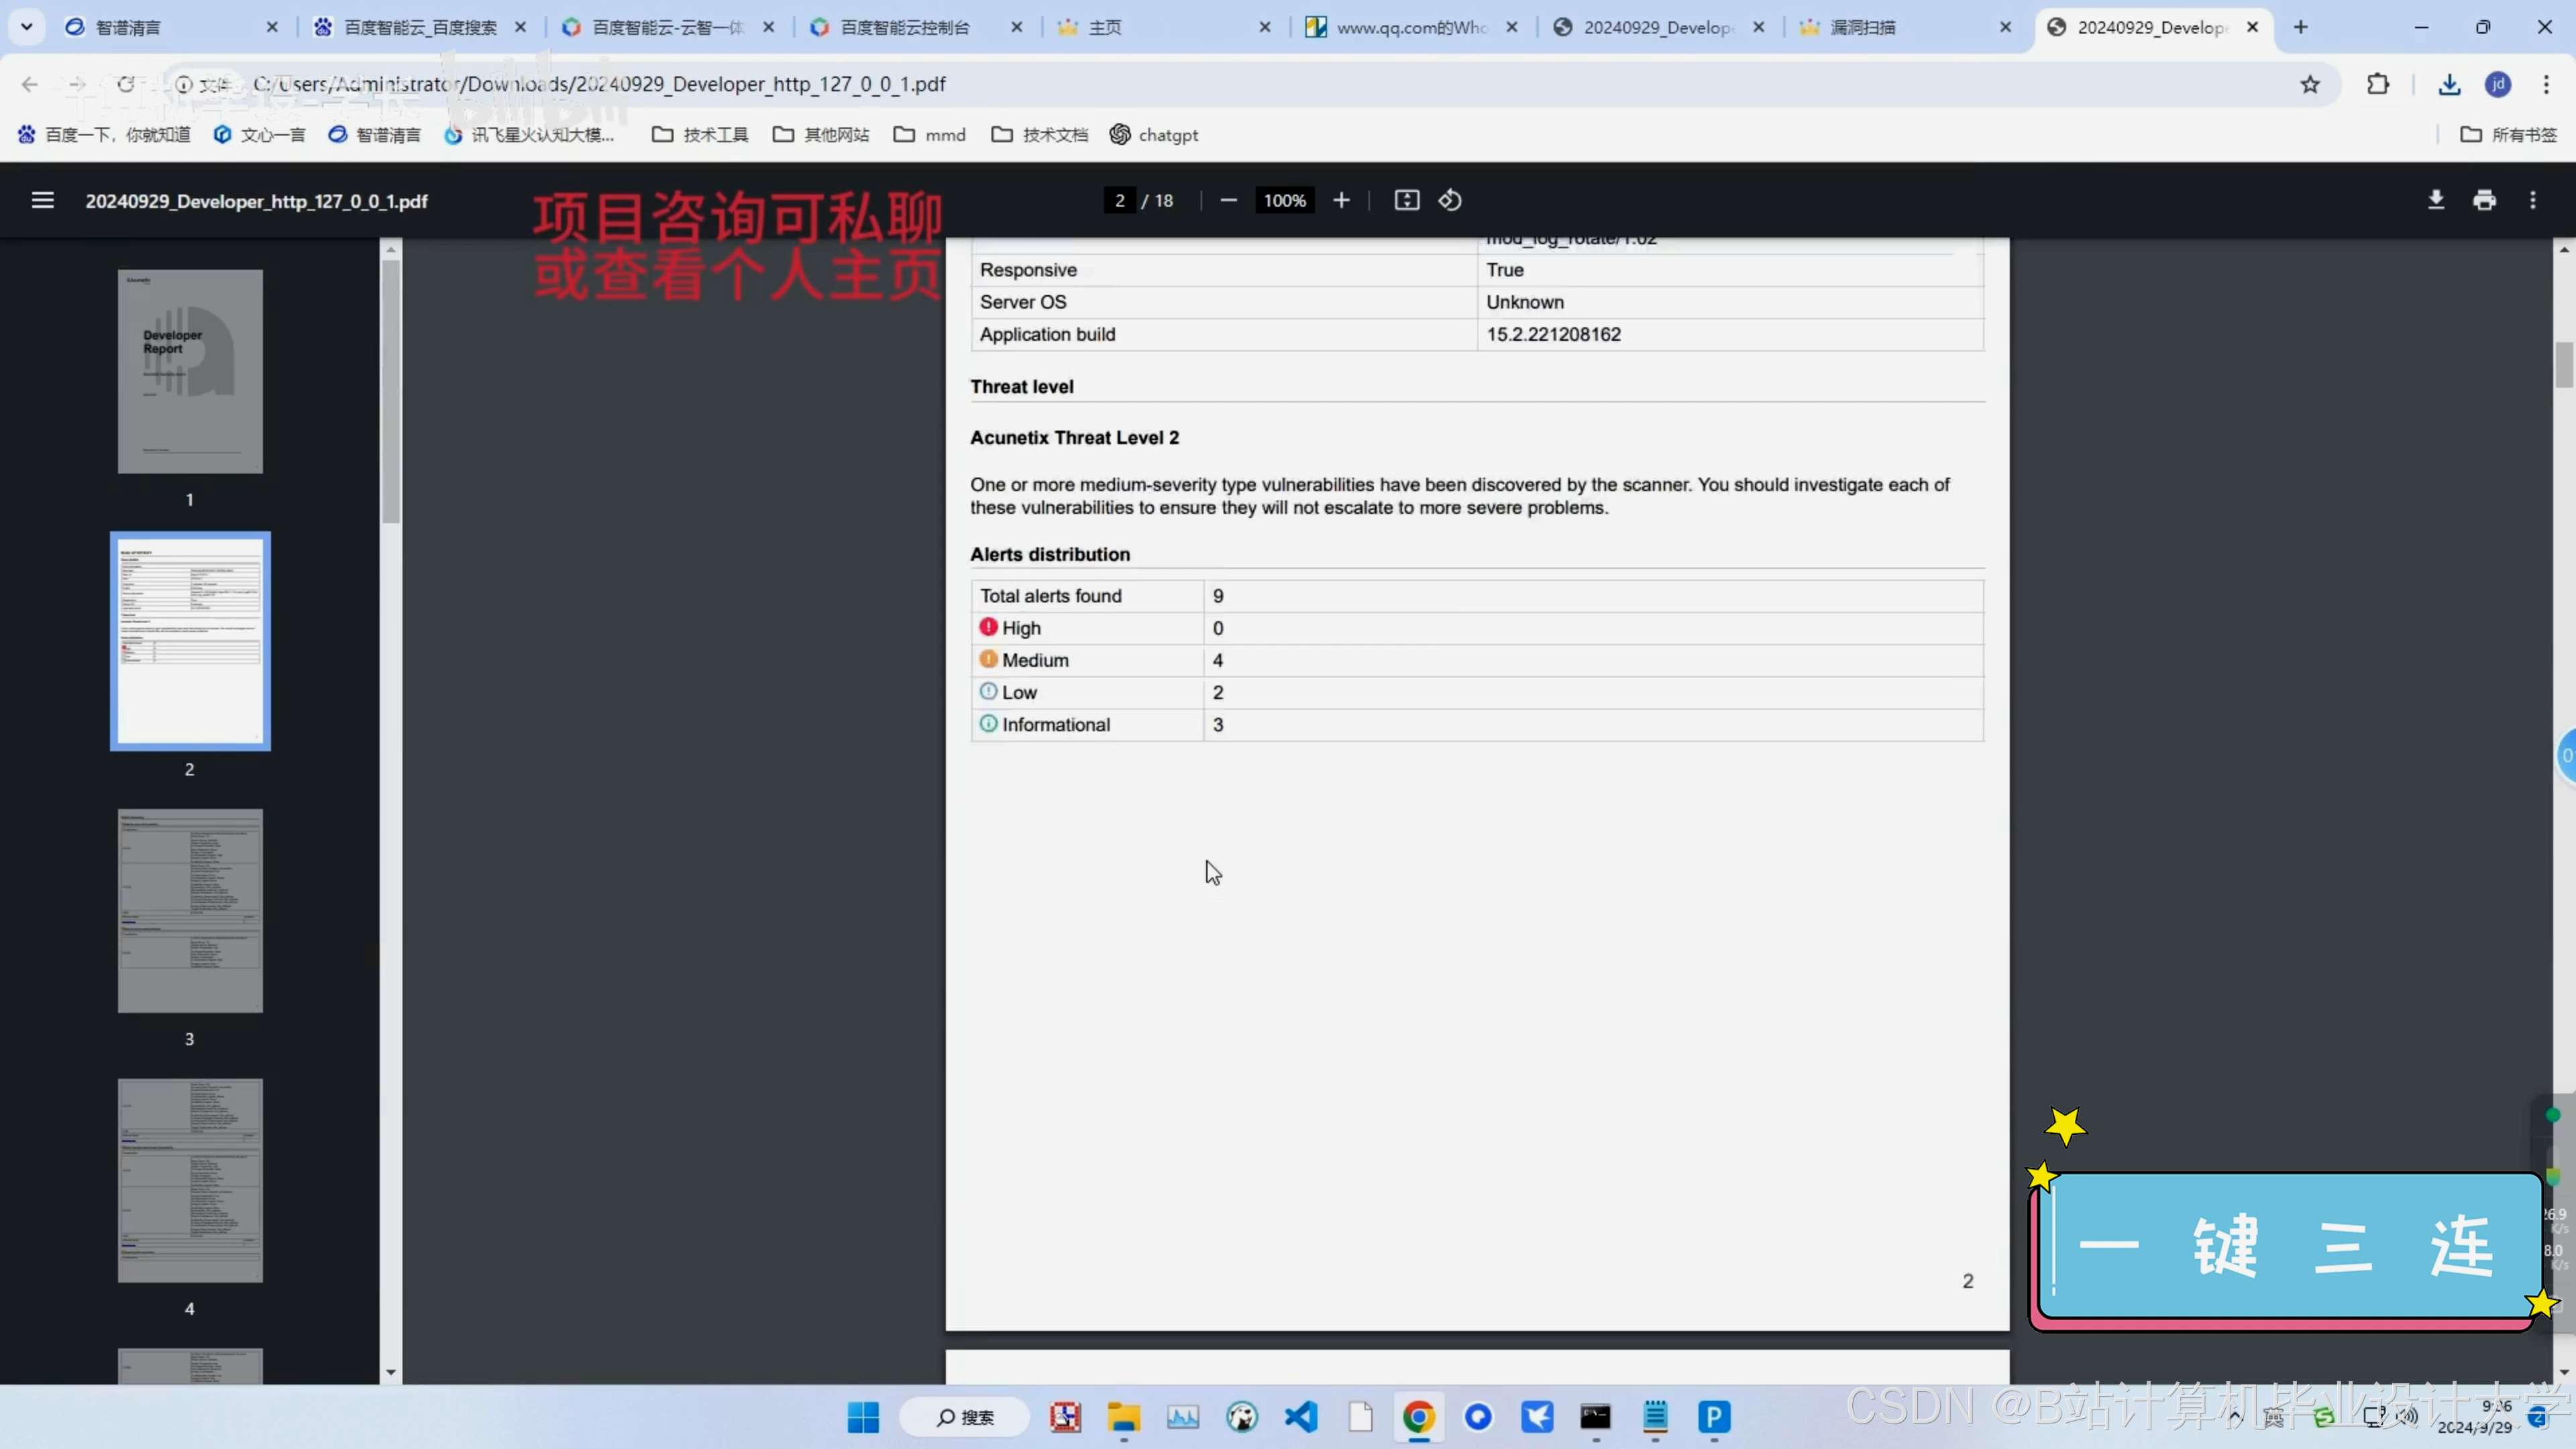Click the fit to page icon
This screenshot has width=2576, height=1449.
pos(1406,200)
